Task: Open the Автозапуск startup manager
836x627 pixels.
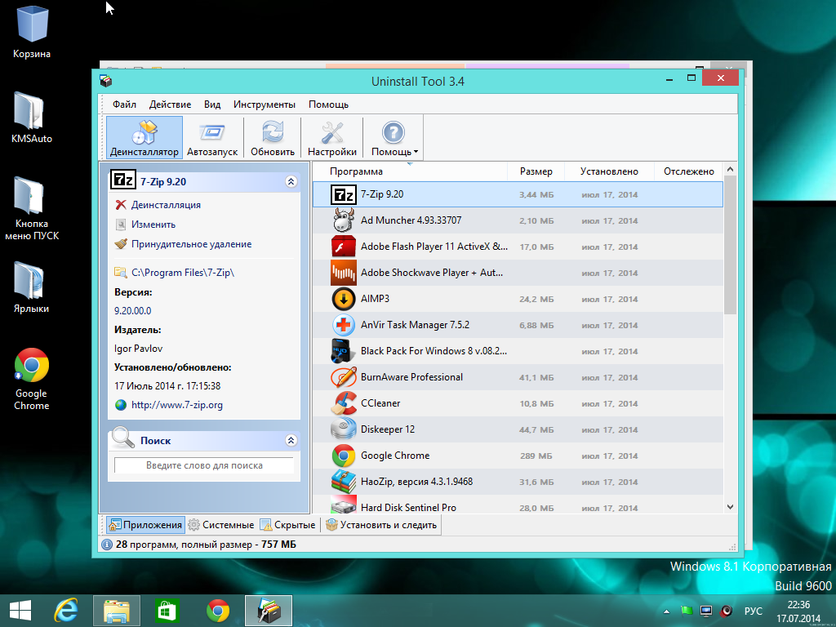Action: (212, 138)
